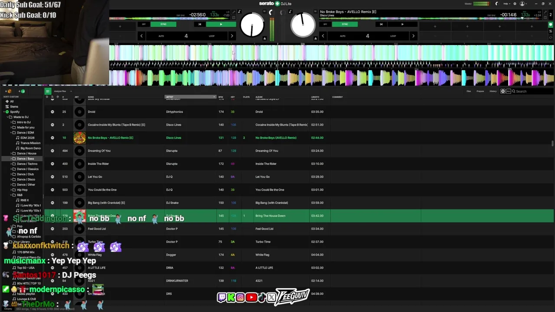555x312 pixels.
Task: Click right deck virtual platter
Action: [303, 25]
